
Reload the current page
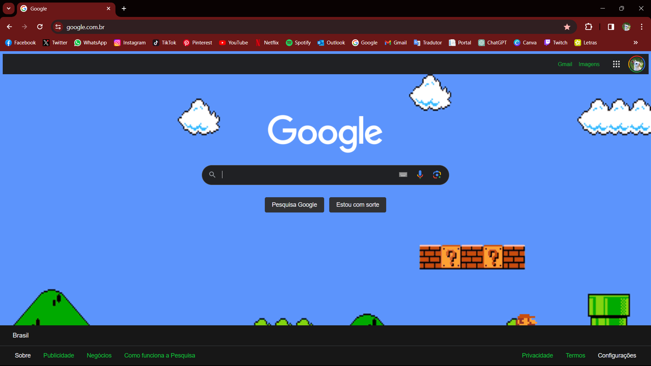[x=40, y=27]
